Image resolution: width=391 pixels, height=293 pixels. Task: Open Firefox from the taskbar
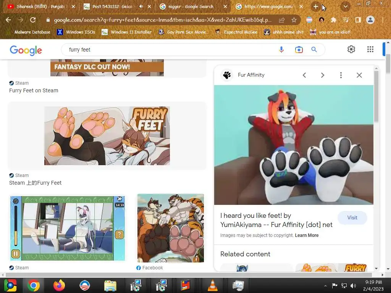[x=59, y=285]
